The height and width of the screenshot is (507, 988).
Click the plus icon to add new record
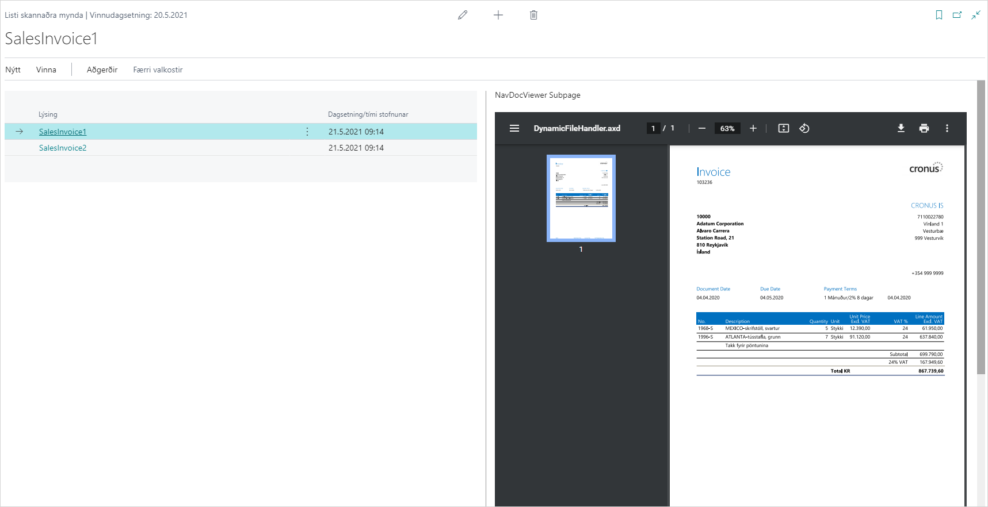(x=498, y=15)
